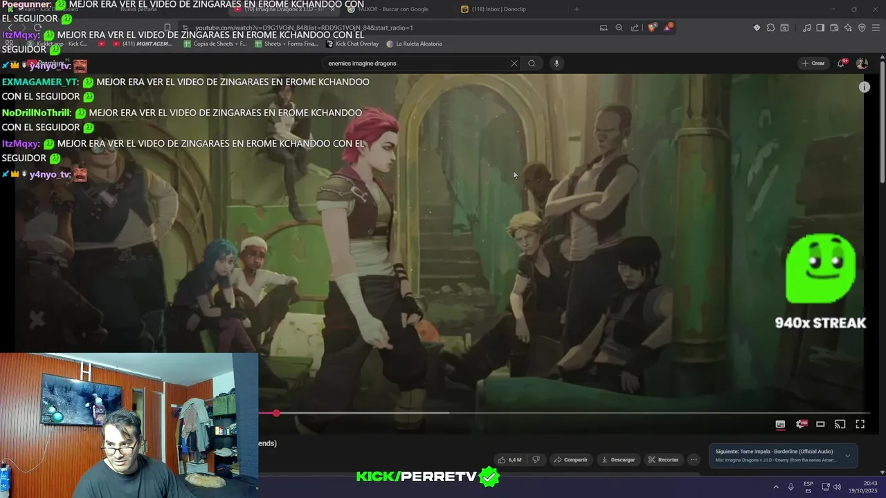Click the taskbar microphone icon
This screenshot has height=498, width=886.
click(790, 487)
